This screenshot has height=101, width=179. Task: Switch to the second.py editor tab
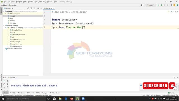click(49, 8)
